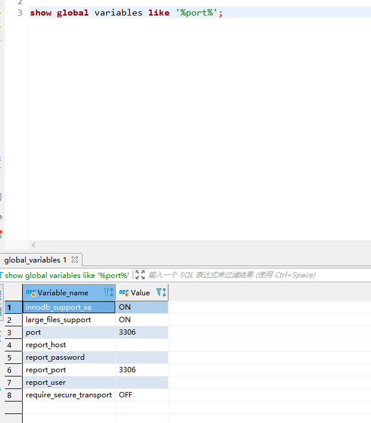Select the report_host cell
Viewport: 371px width, 423px height.
click(x=69, y=345)
